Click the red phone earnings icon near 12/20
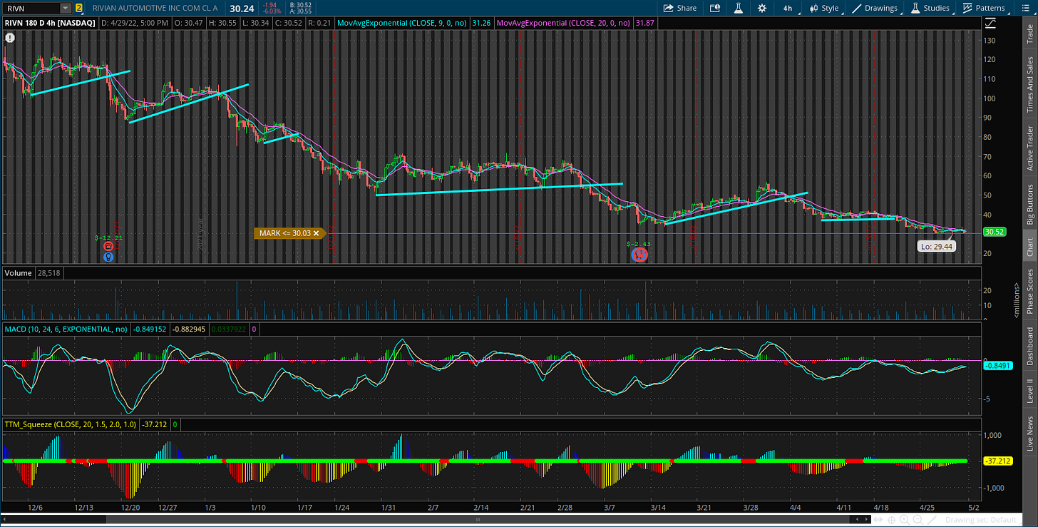Image resolution: width=1038 pixels, height=527 pixels. click(108, 247)
